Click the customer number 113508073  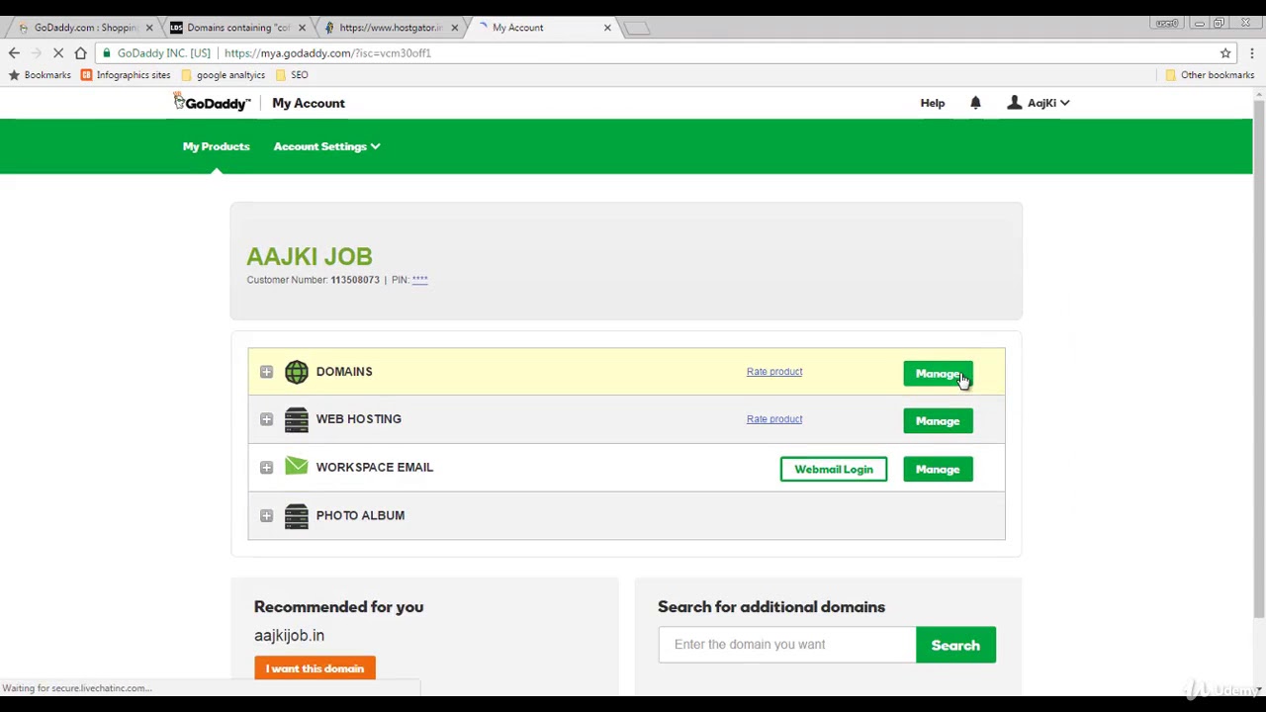click(355, 280)
